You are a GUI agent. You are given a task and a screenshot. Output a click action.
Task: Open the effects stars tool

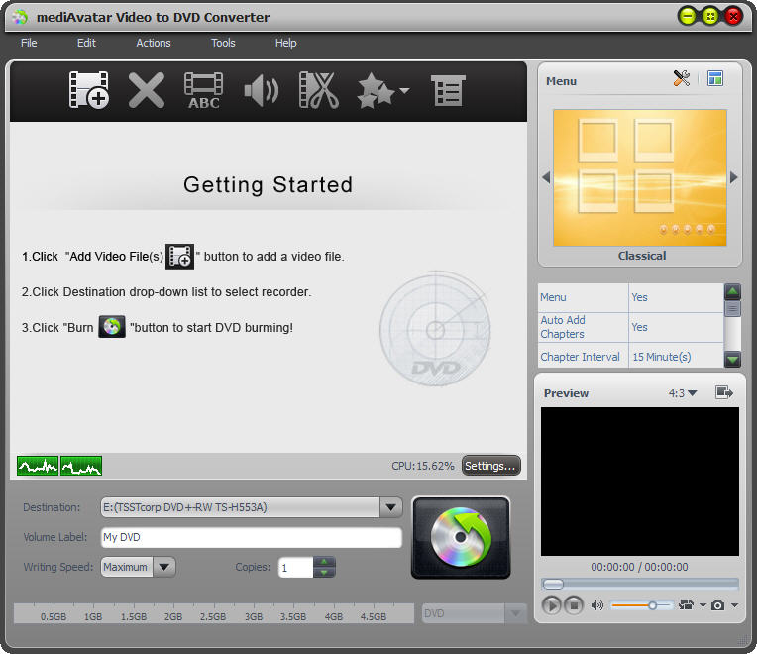[x=376, y=90]
